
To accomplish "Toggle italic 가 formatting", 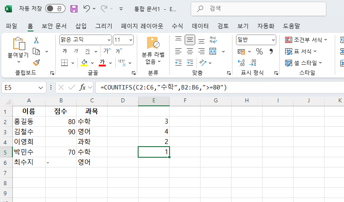I will 76,51.
